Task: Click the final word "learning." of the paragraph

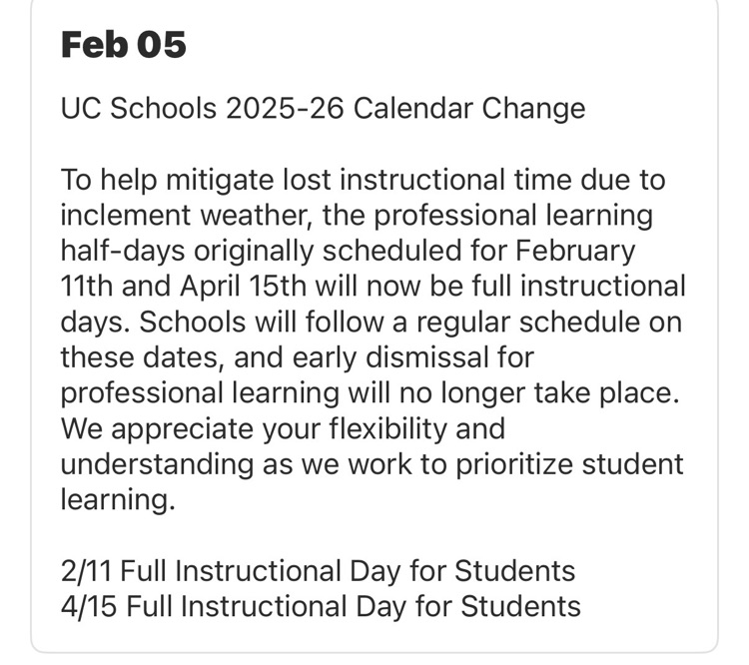Action: (118, 499)
